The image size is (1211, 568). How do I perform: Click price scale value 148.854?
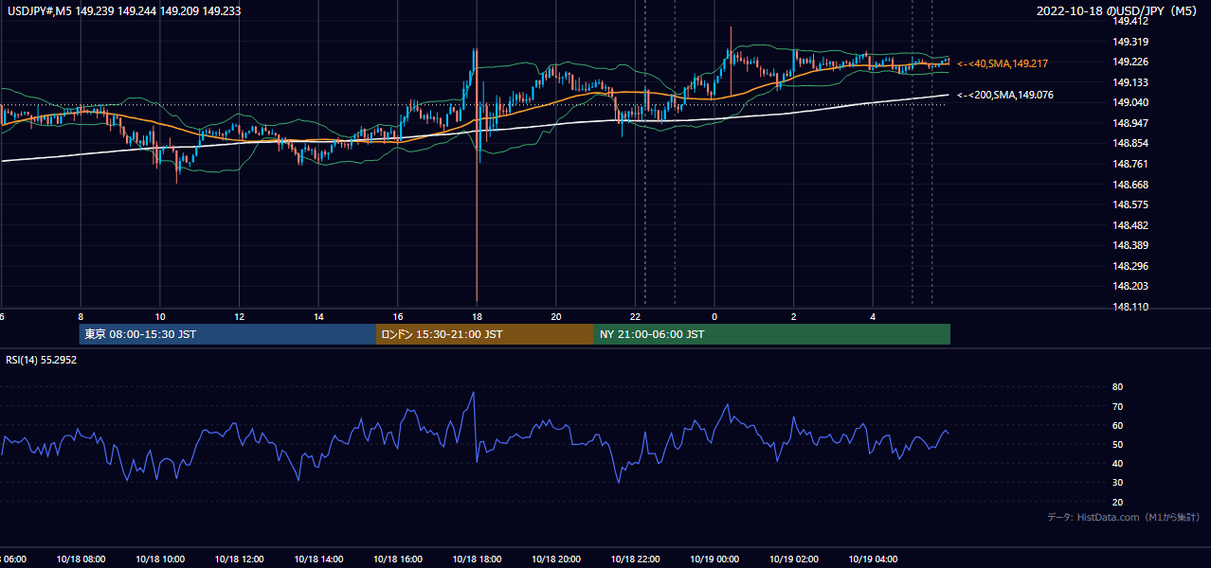1130,143
